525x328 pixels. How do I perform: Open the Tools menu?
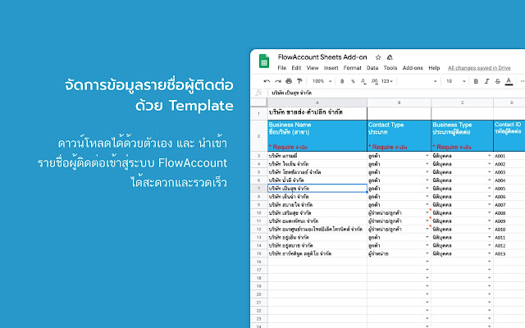pos(390,68)
